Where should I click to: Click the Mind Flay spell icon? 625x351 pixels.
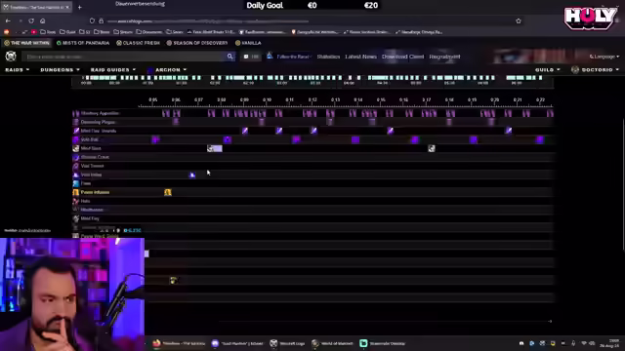coord(76,218)
